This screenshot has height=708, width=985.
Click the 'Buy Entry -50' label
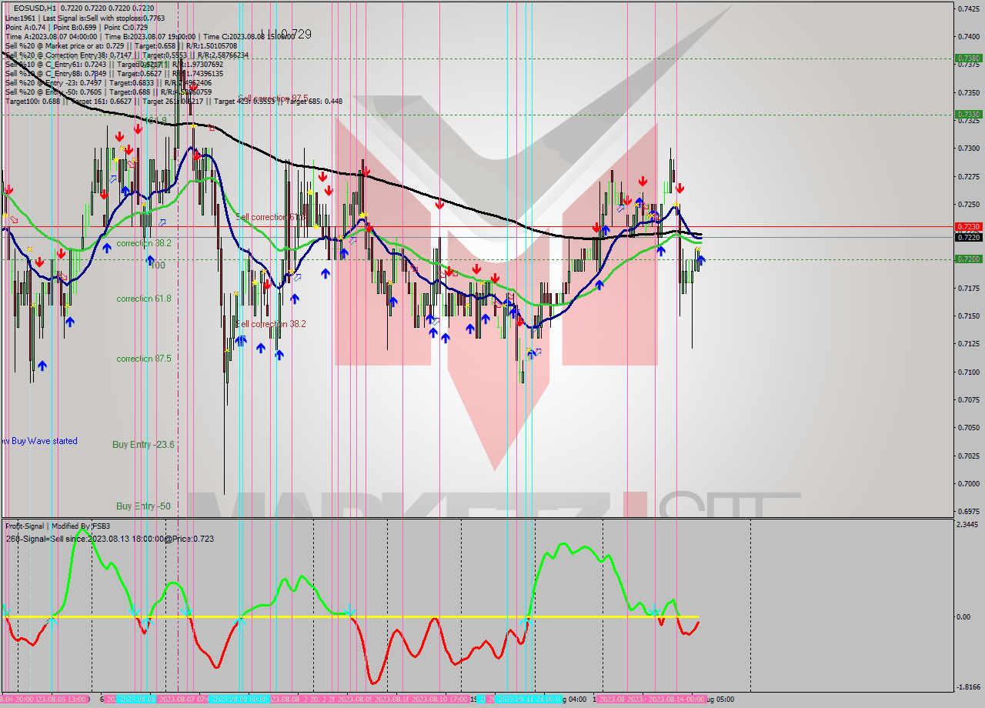pos(144,506)
